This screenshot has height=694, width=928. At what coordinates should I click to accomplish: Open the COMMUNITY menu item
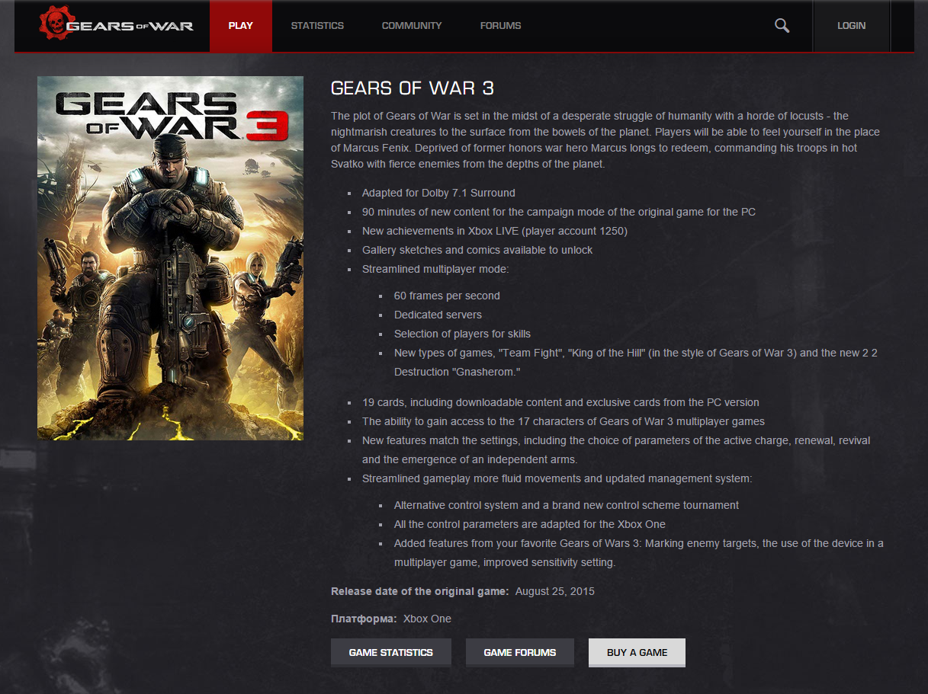pyautogui.click(x=412, y=26)
